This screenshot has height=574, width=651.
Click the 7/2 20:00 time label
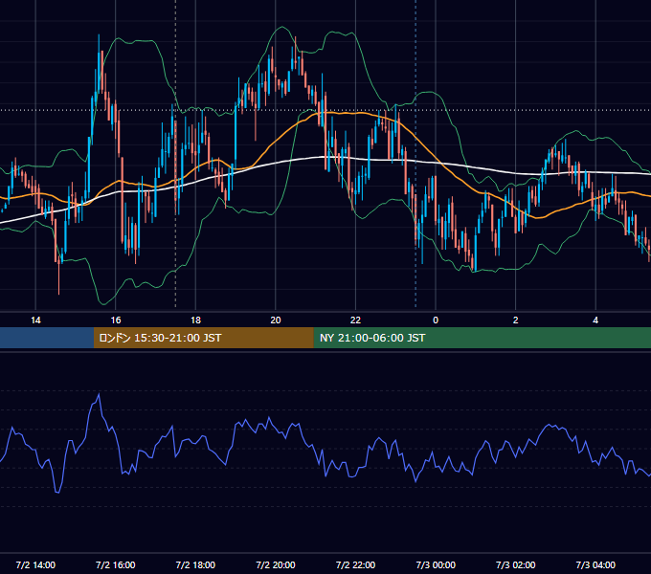(x=276, y=564)
